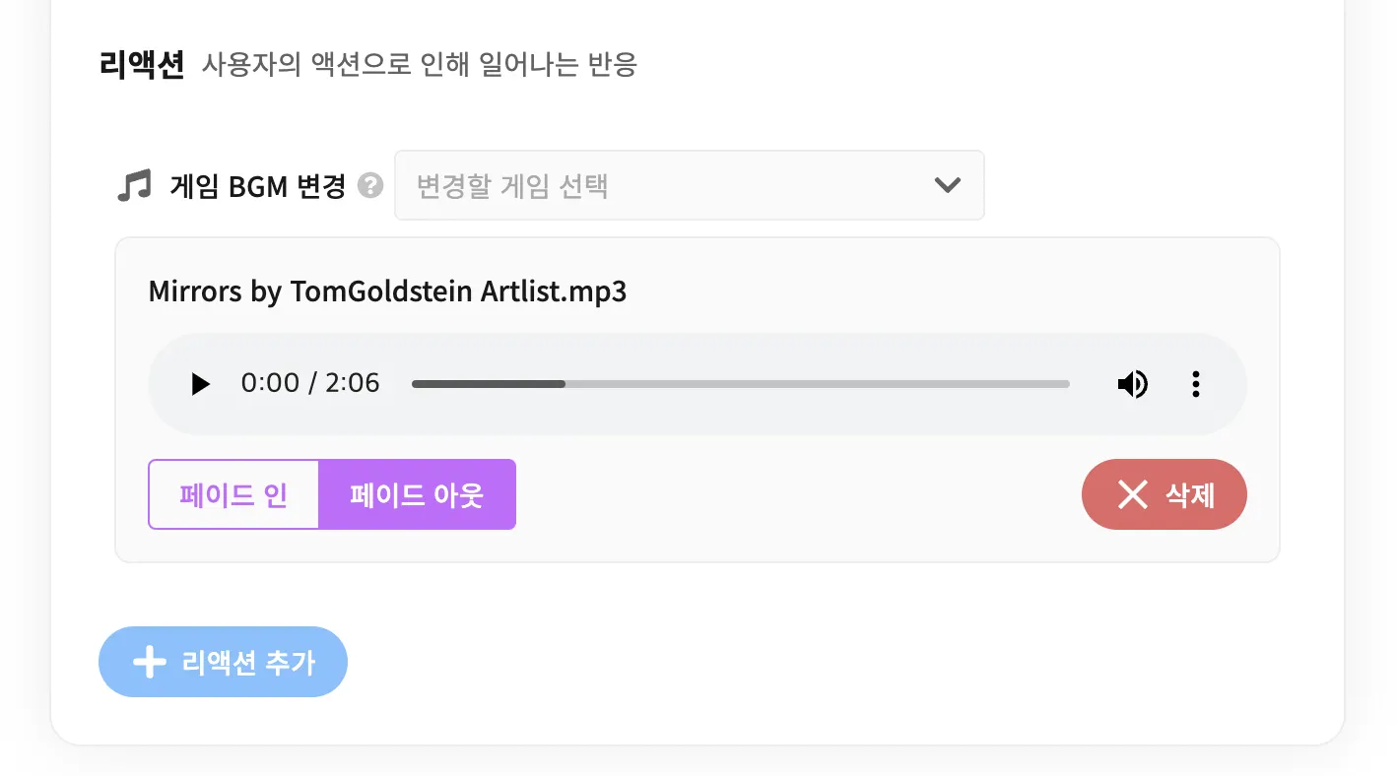Click the 게임 BGM 변경 label
The width and height of the screenshot is (1397, 776).
[257, 186]
